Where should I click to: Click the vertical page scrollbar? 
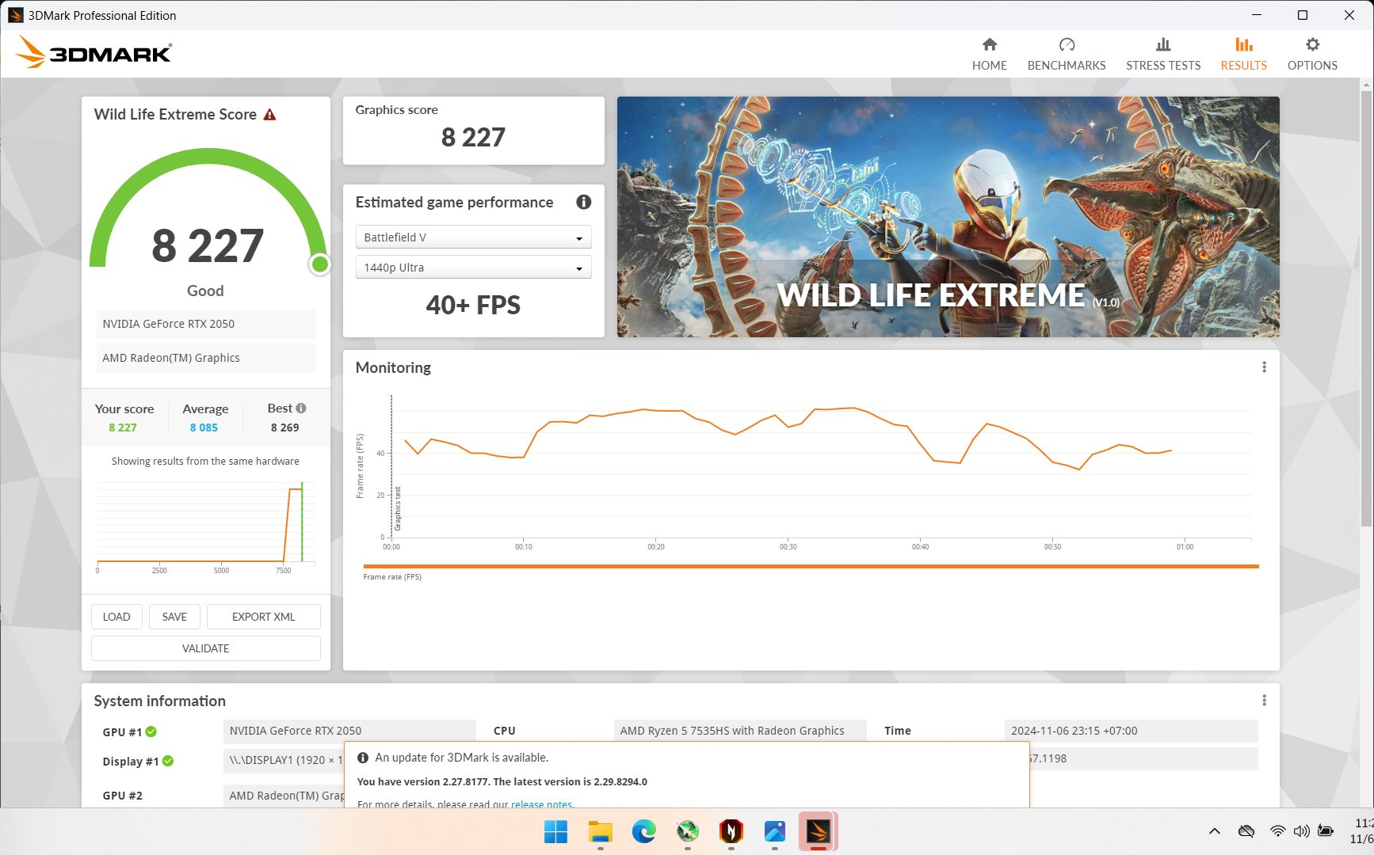[x=1366, y=309]
